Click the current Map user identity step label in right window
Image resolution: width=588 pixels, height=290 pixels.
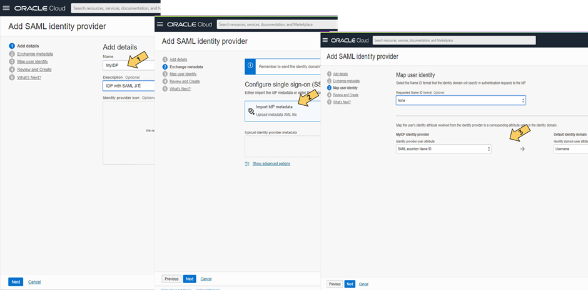(345, 88)
